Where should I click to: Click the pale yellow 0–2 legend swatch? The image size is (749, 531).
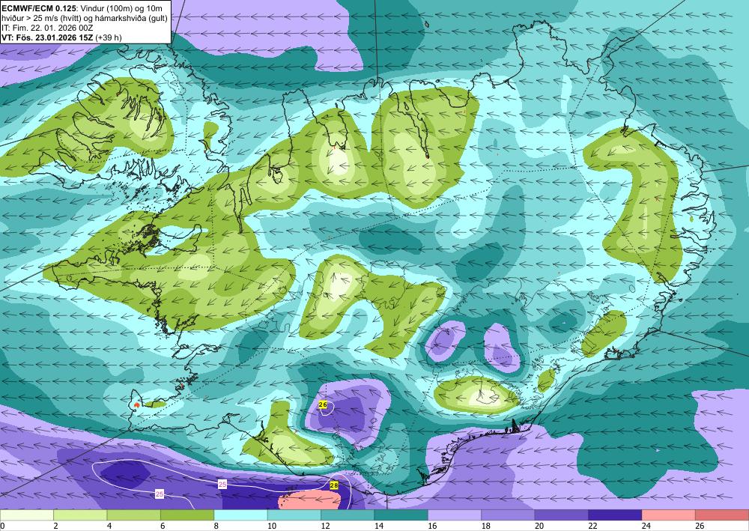tap(27, 515)
